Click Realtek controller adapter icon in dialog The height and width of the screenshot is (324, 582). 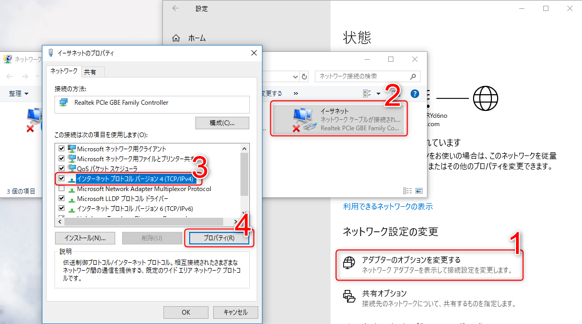click(64, 102)
